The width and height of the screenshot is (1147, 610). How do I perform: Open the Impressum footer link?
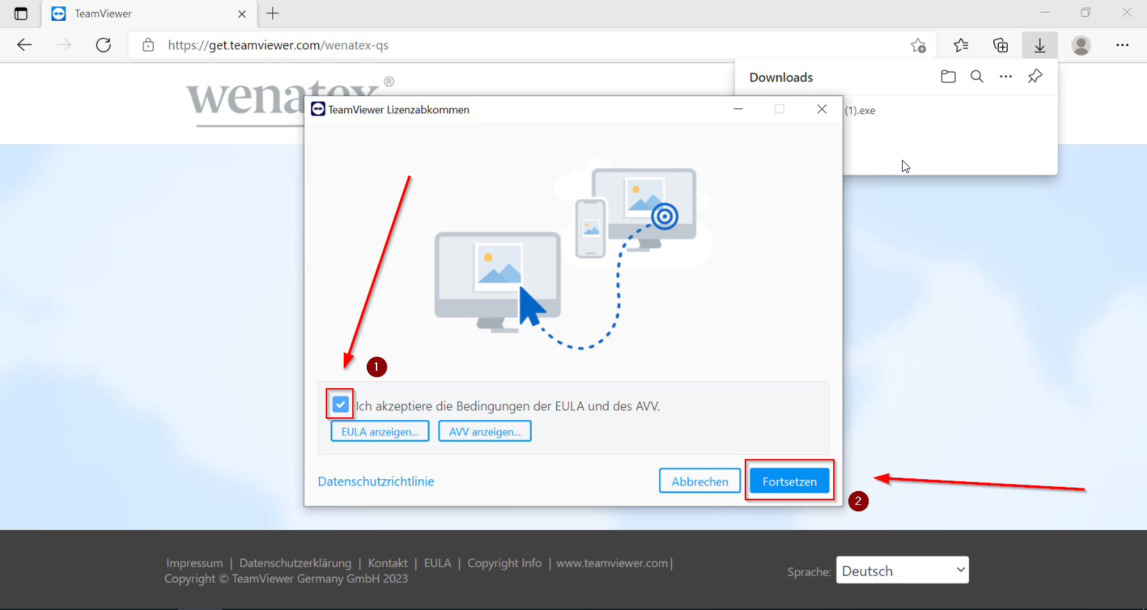(194, 563)
